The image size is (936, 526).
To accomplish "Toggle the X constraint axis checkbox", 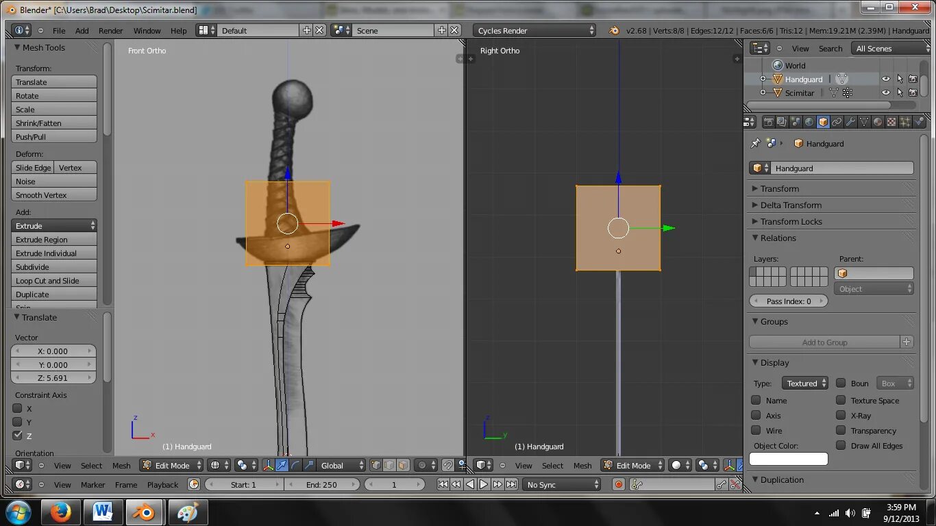I will [x=18, y=408].
